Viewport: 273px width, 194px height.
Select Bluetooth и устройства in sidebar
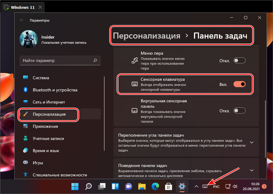tap(55, 90)
